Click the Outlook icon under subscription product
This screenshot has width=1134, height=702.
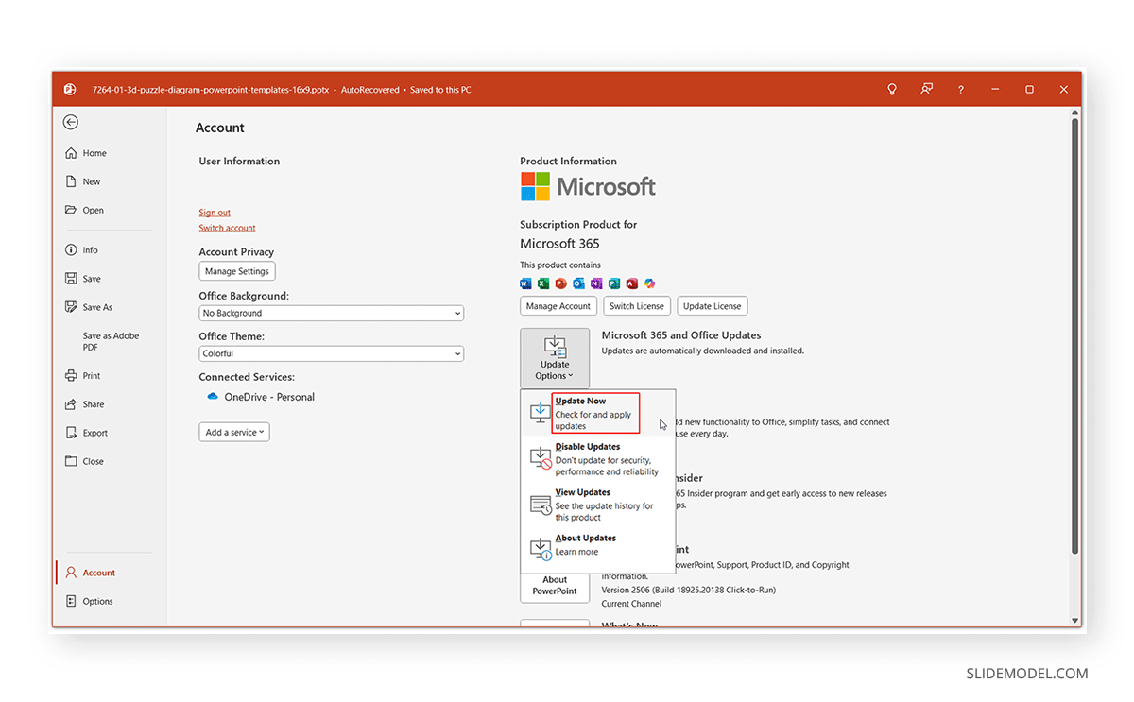(x=577, y=283)
